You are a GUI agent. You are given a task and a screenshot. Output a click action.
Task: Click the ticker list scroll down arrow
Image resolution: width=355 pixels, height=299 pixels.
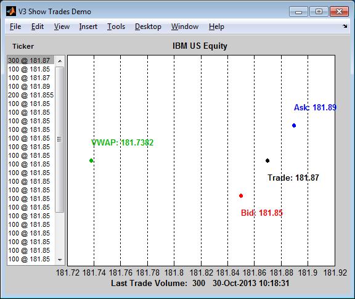[60, 260]
